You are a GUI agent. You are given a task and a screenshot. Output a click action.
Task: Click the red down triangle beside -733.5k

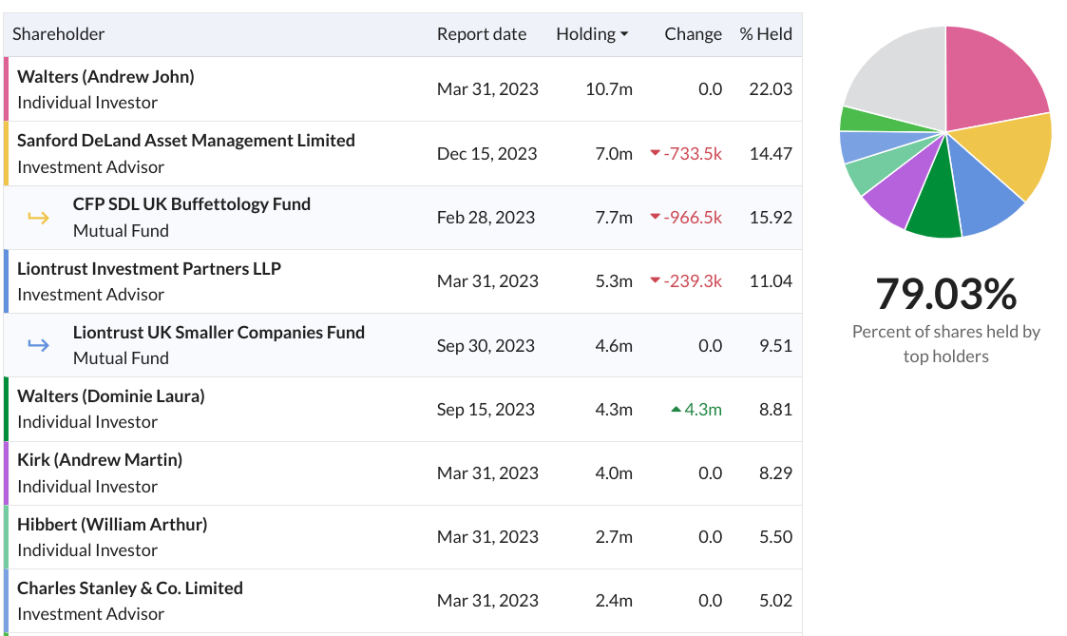[x=656, y=153]
